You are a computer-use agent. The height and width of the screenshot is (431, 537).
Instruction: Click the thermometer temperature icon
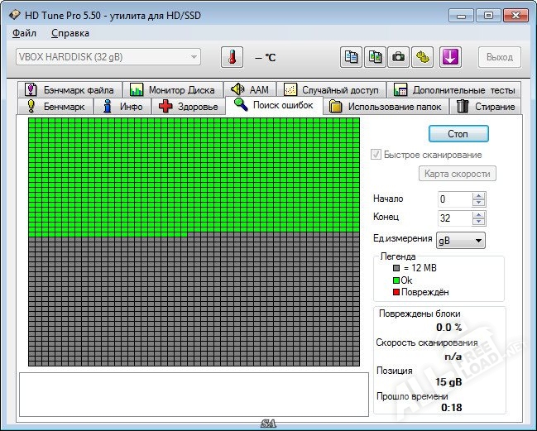point(233,57)
